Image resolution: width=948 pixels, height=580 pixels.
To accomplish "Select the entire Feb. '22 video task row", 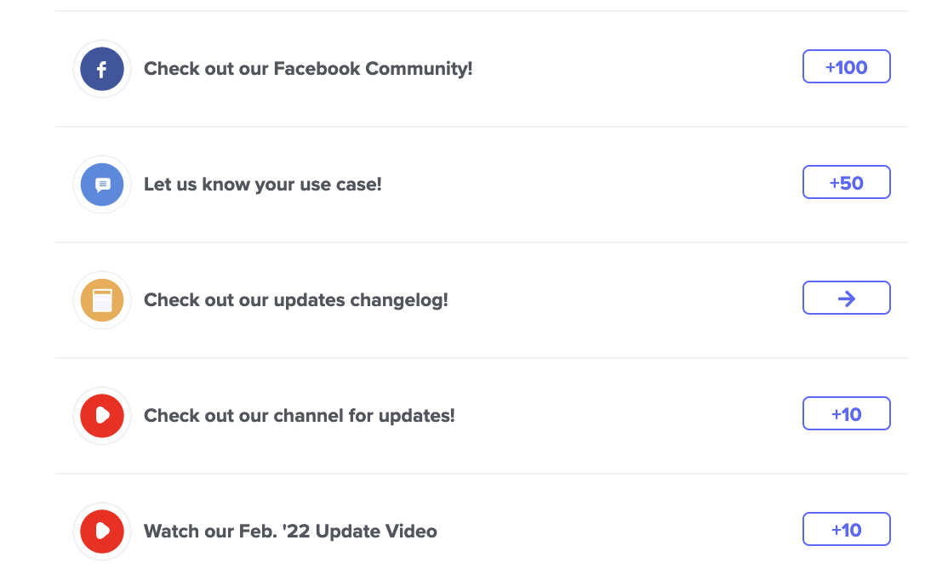I will pos(482,526).
